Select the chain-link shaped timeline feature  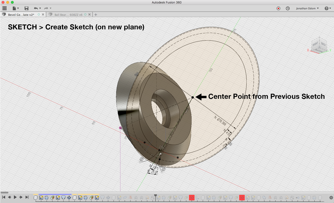pos(125,197)
